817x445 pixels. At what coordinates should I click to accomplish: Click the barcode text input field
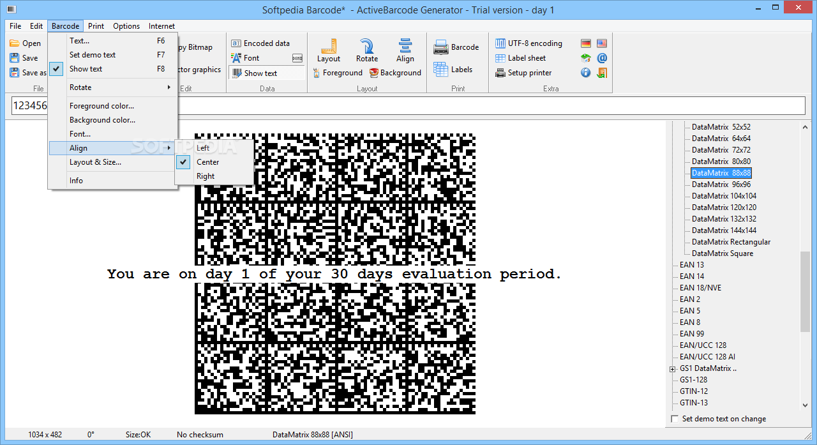tap(408, 105)
